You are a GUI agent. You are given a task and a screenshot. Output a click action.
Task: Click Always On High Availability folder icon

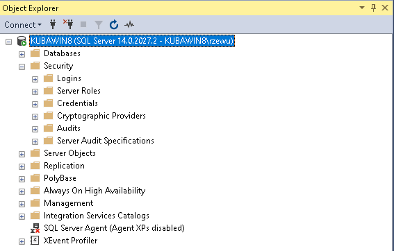35,191
